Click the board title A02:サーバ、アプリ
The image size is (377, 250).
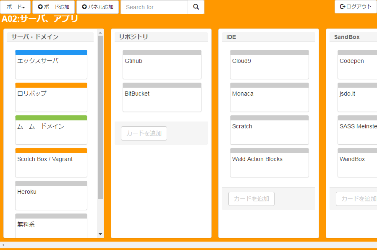pyautogui.click(x=40, y=19)
